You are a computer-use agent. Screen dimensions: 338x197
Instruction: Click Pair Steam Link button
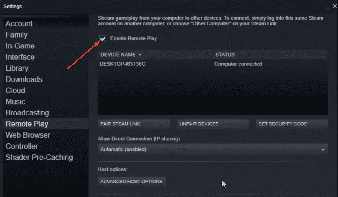click(134, 124)
